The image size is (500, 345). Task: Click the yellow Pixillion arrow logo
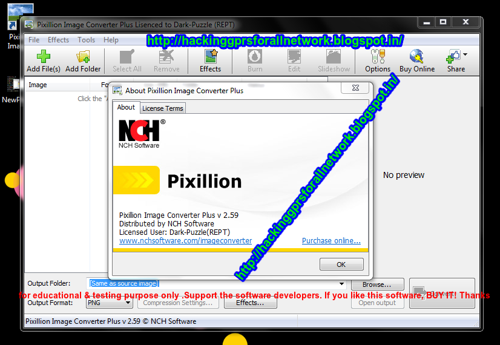tap(136, 180)
